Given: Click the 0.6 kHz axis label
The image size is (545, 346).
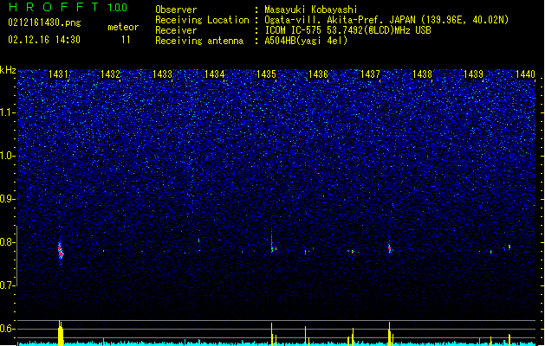Looking at the screenshot, I should tap(7, 329).
